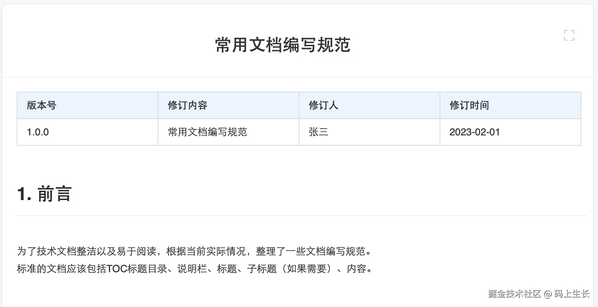
Task: Select the version cell 1.0.0
Action: pyautogui.click(x=38, y=132)
